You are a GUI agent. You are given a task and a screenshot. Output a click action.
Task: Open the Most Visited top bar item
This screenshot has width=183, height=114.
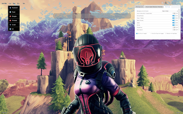pos(4,3)
